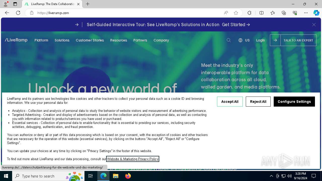This screenshot has width=322, height=181.
Task: Accept all cookies
Action: pos(230,102)
